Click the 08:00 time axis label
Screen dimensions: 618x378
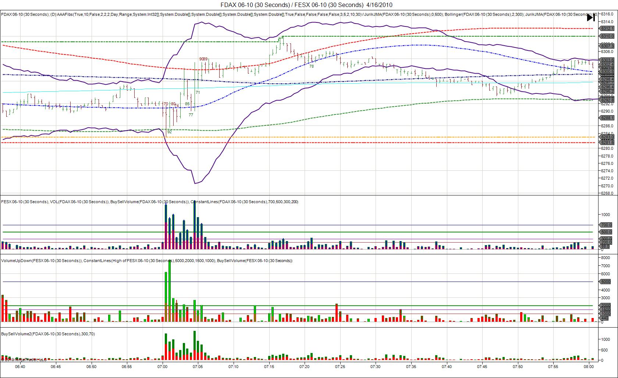click(x=589, y=367)
